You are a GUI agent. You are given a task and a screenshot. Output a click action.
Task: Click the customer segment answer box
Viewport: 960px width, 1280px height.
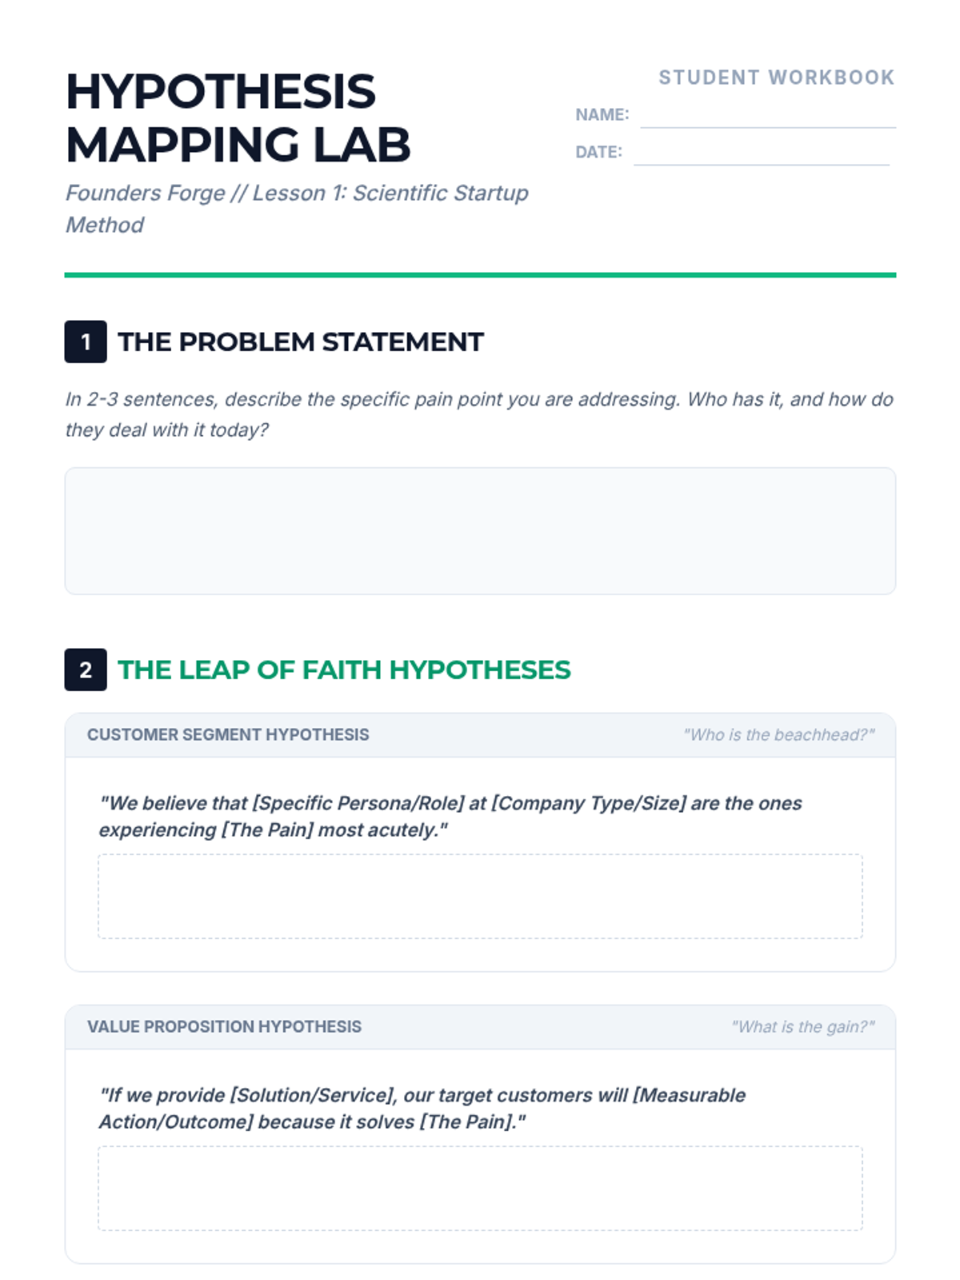click(480, 896)
